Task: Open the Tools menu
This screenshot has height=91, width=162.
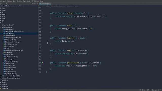Action: [28, 1]
